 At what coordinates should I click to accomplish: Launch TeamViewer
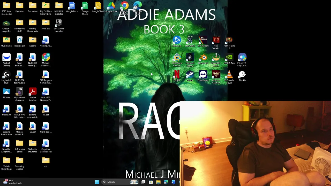[203, 76]
